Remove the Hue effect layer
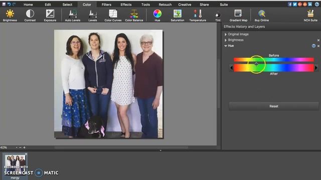The image size is (321, 180). [x=318, y=46]
